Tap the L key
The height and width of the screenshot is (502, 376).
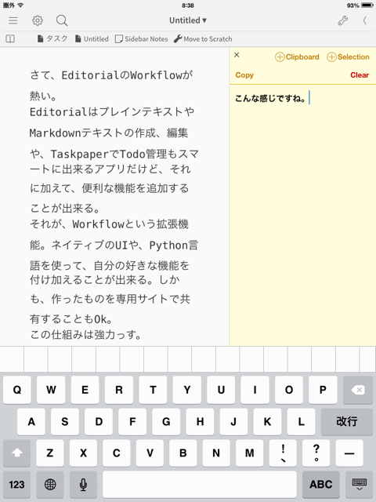301,421
